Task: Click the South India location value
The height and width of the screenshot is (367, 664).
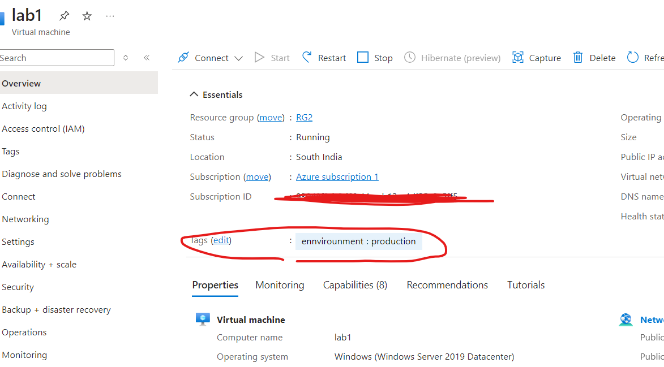Action: [319, 157]
